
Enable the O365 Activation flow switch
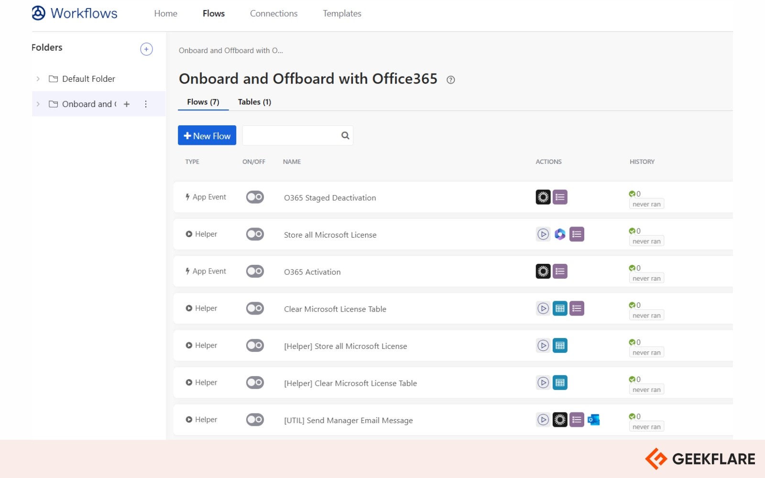(255, 272)
